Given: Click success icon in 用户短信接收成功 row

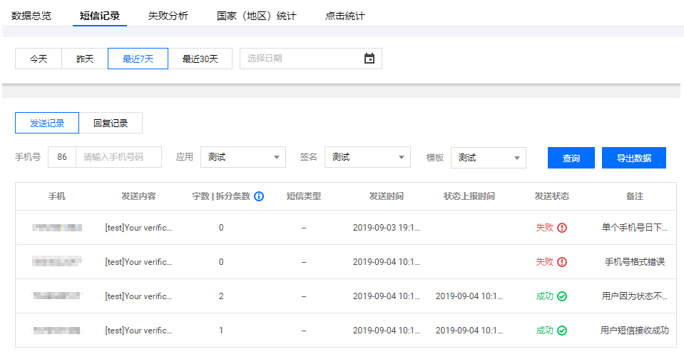Looking at the screenshot, I should coord(562,331).
